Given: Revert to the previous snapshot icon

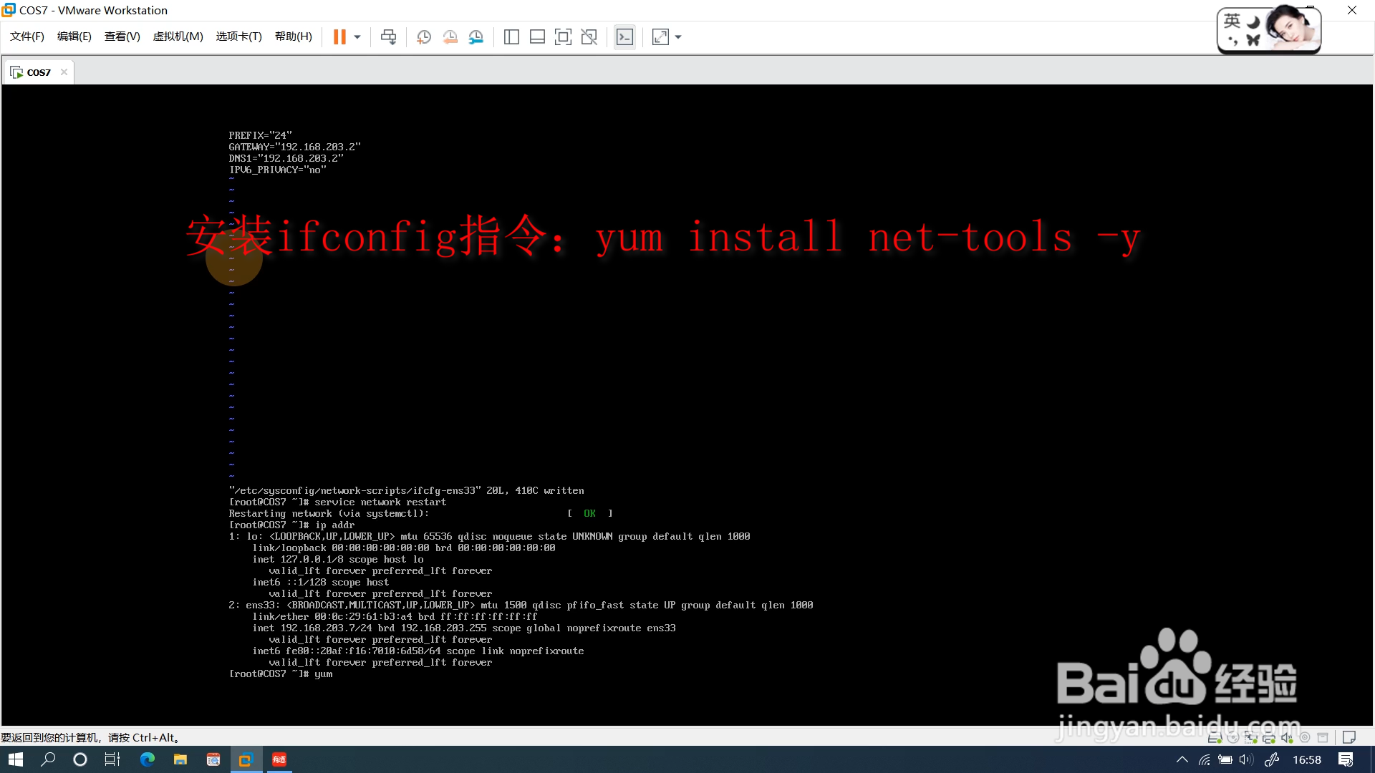Looking at the screenshot, I should tap(450, 37).
